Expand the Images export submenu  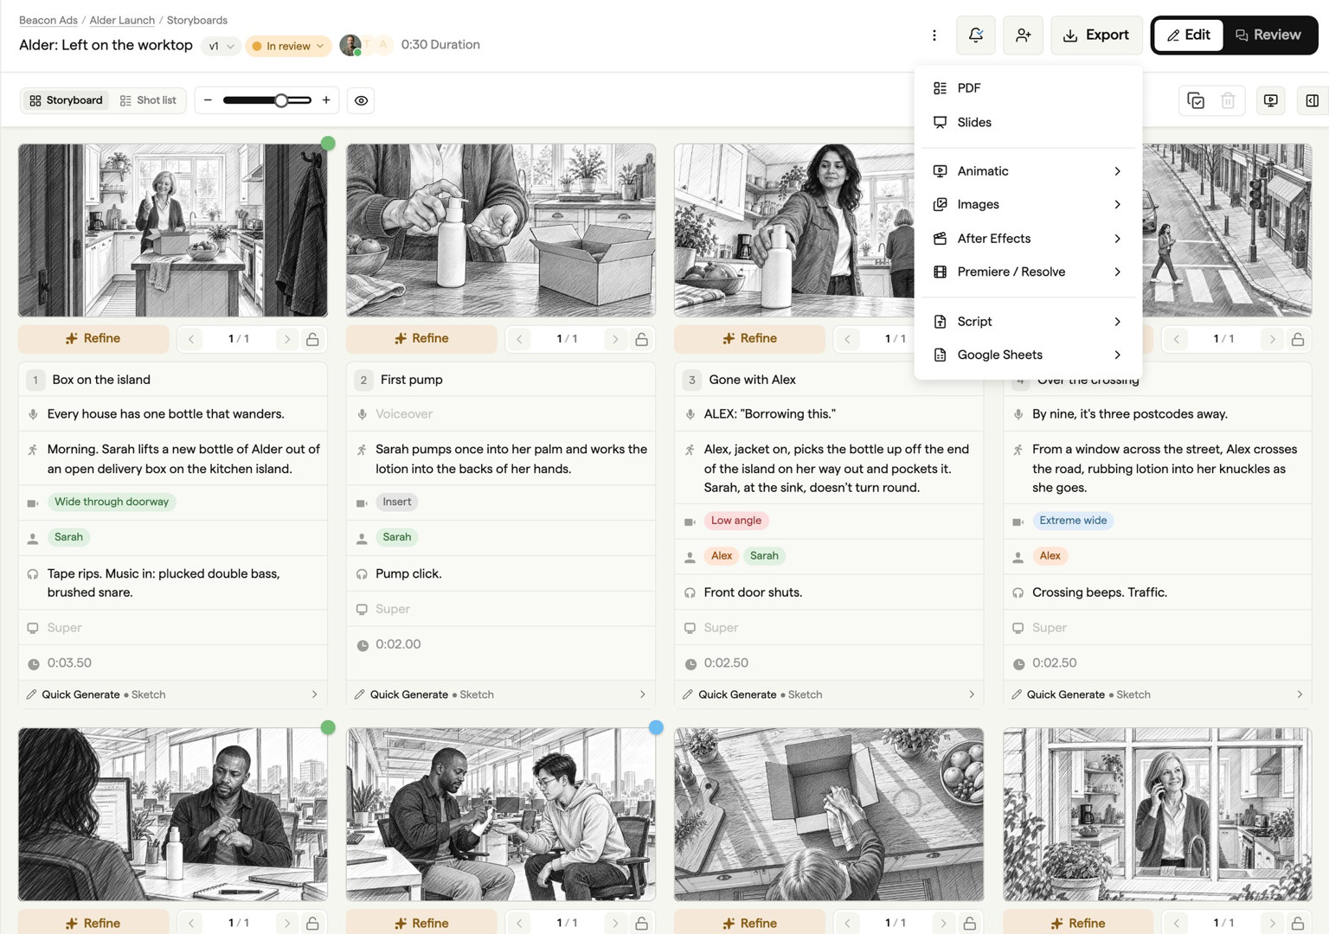[1028, 205]
